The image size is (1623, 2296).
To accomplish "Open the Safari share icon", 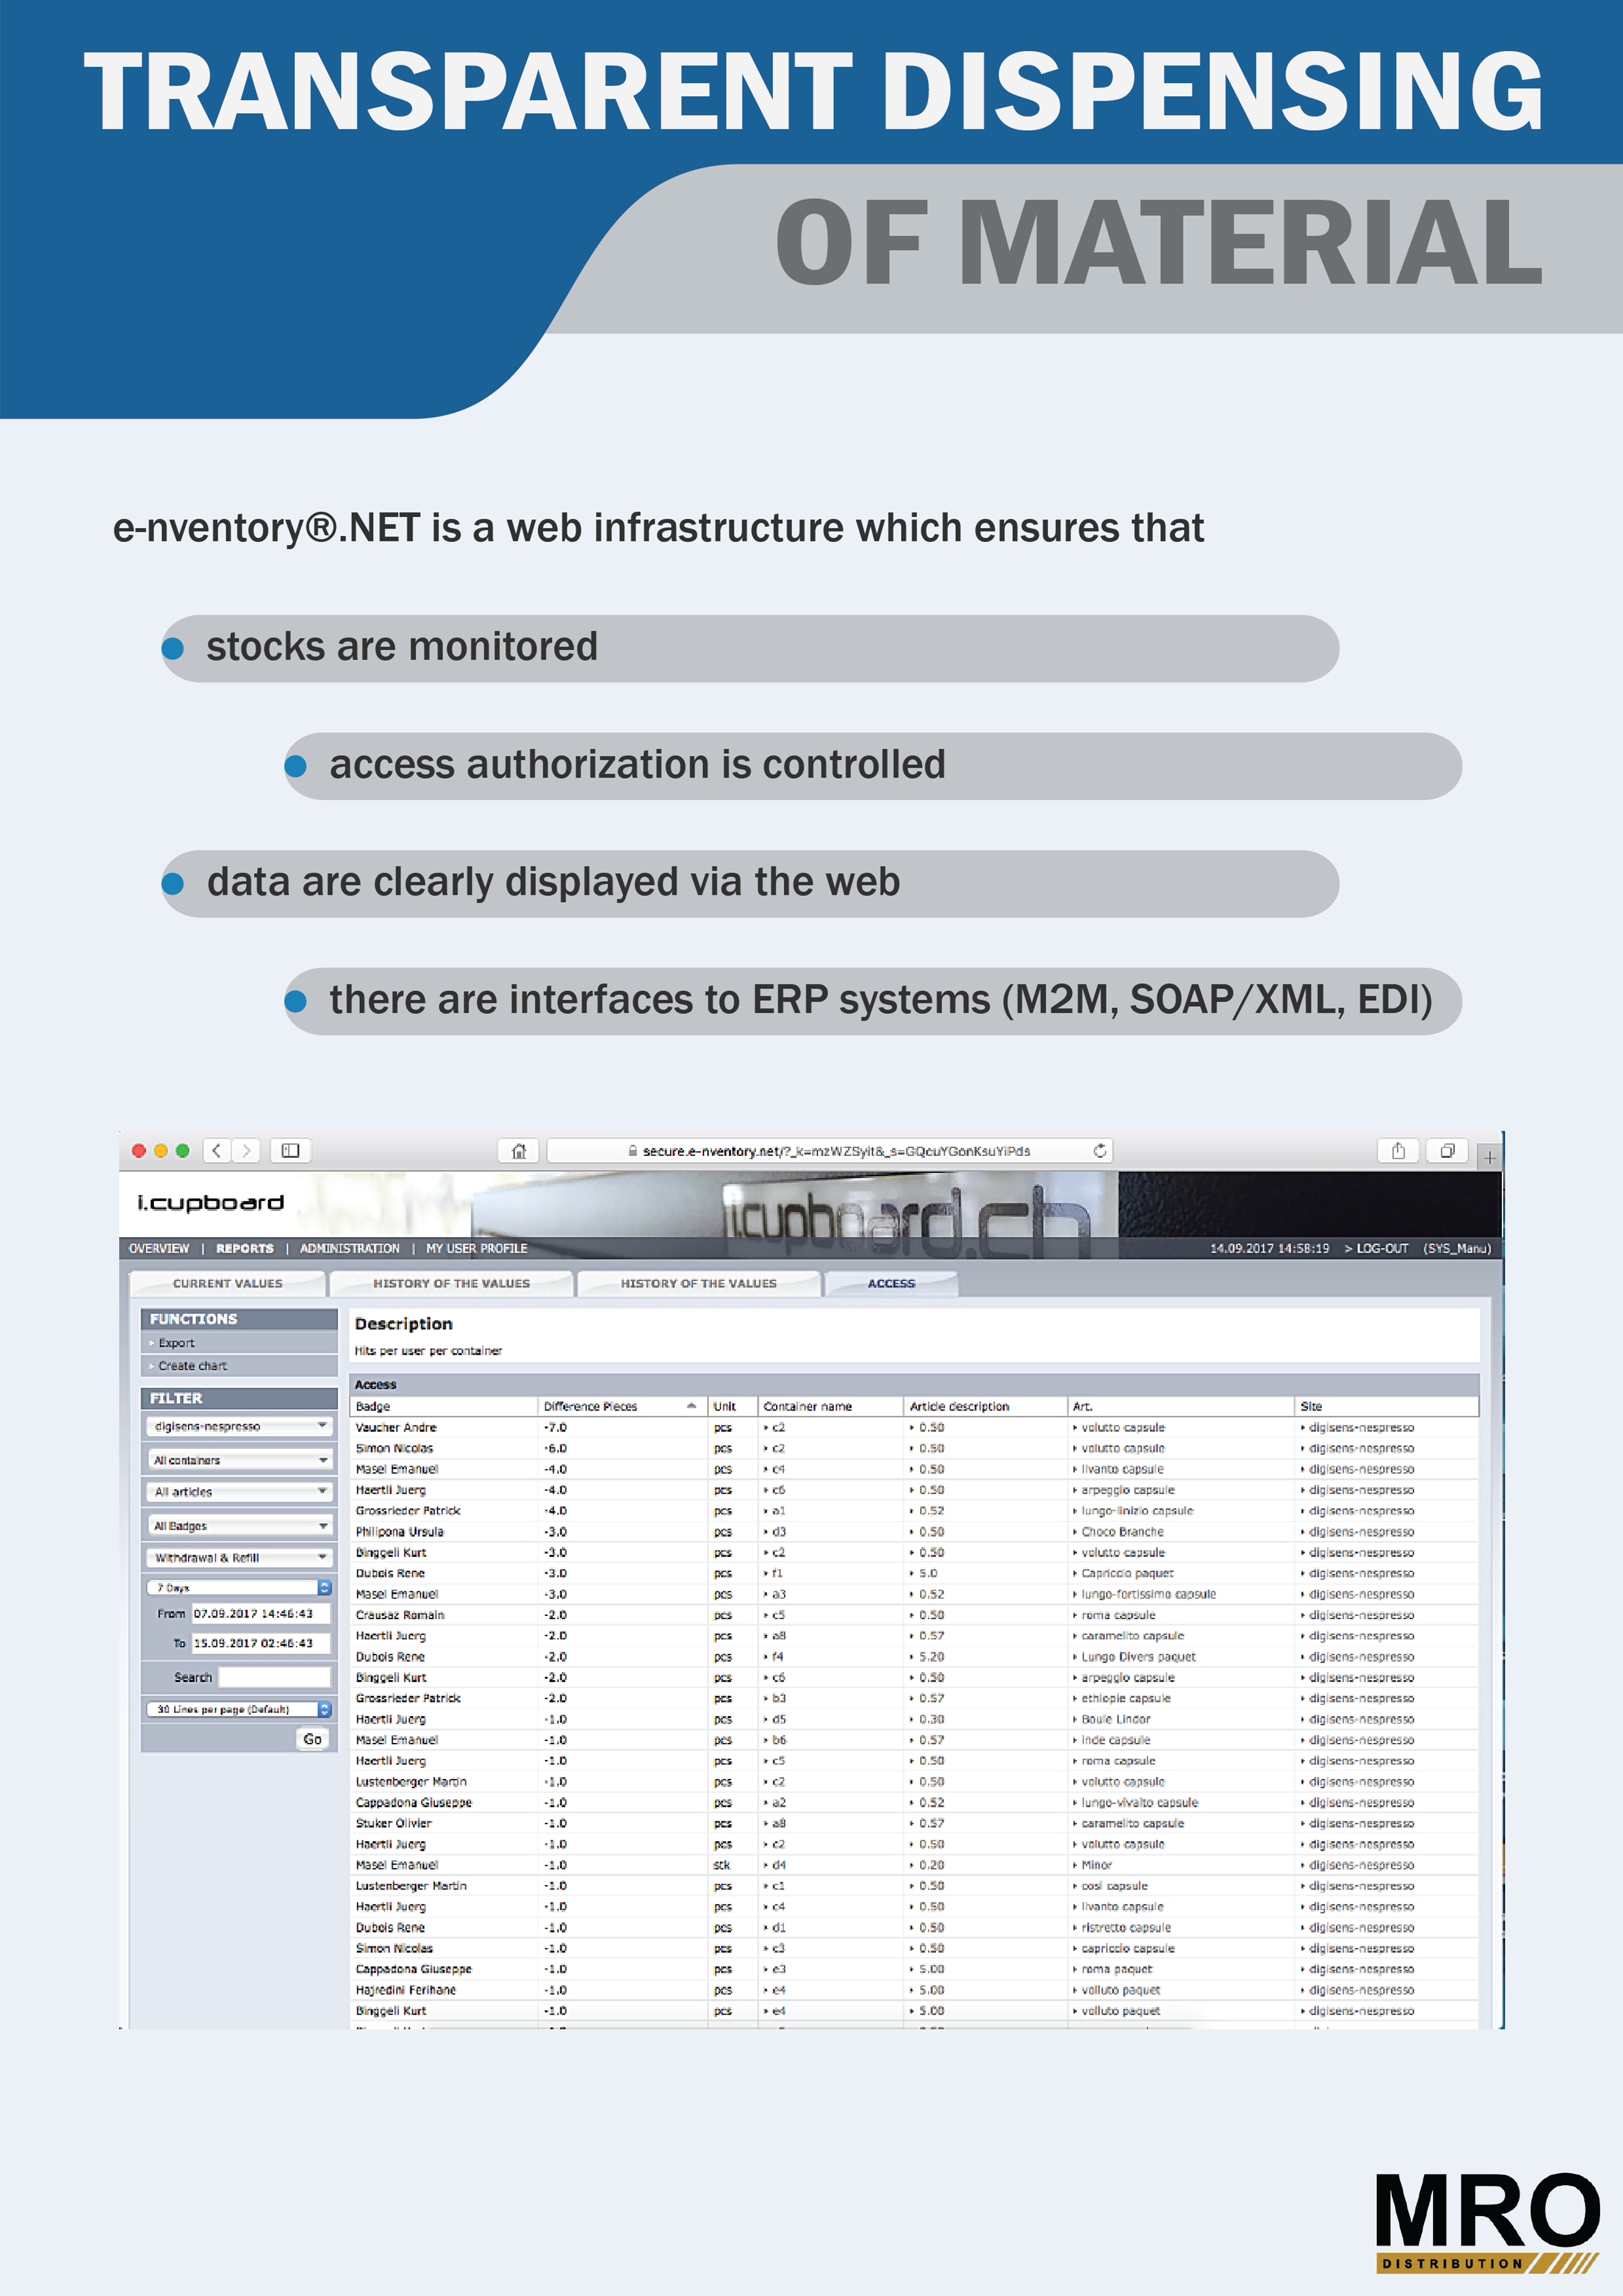I will pos(1398,1151).
